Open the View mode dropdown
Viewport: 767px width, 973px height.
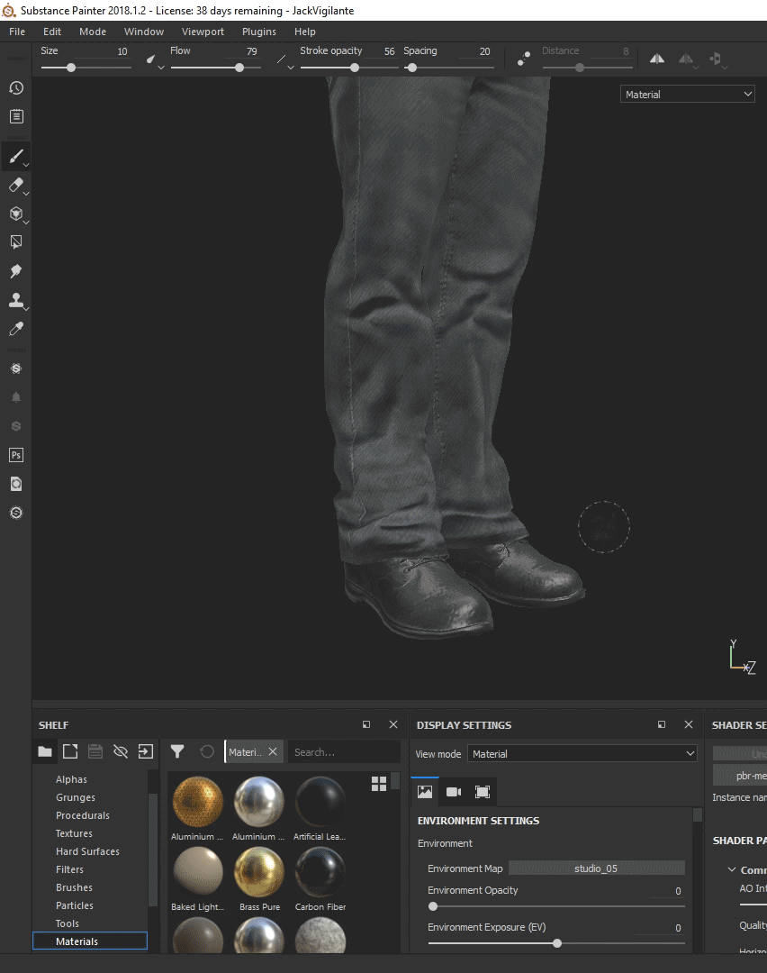pos(582,754)
